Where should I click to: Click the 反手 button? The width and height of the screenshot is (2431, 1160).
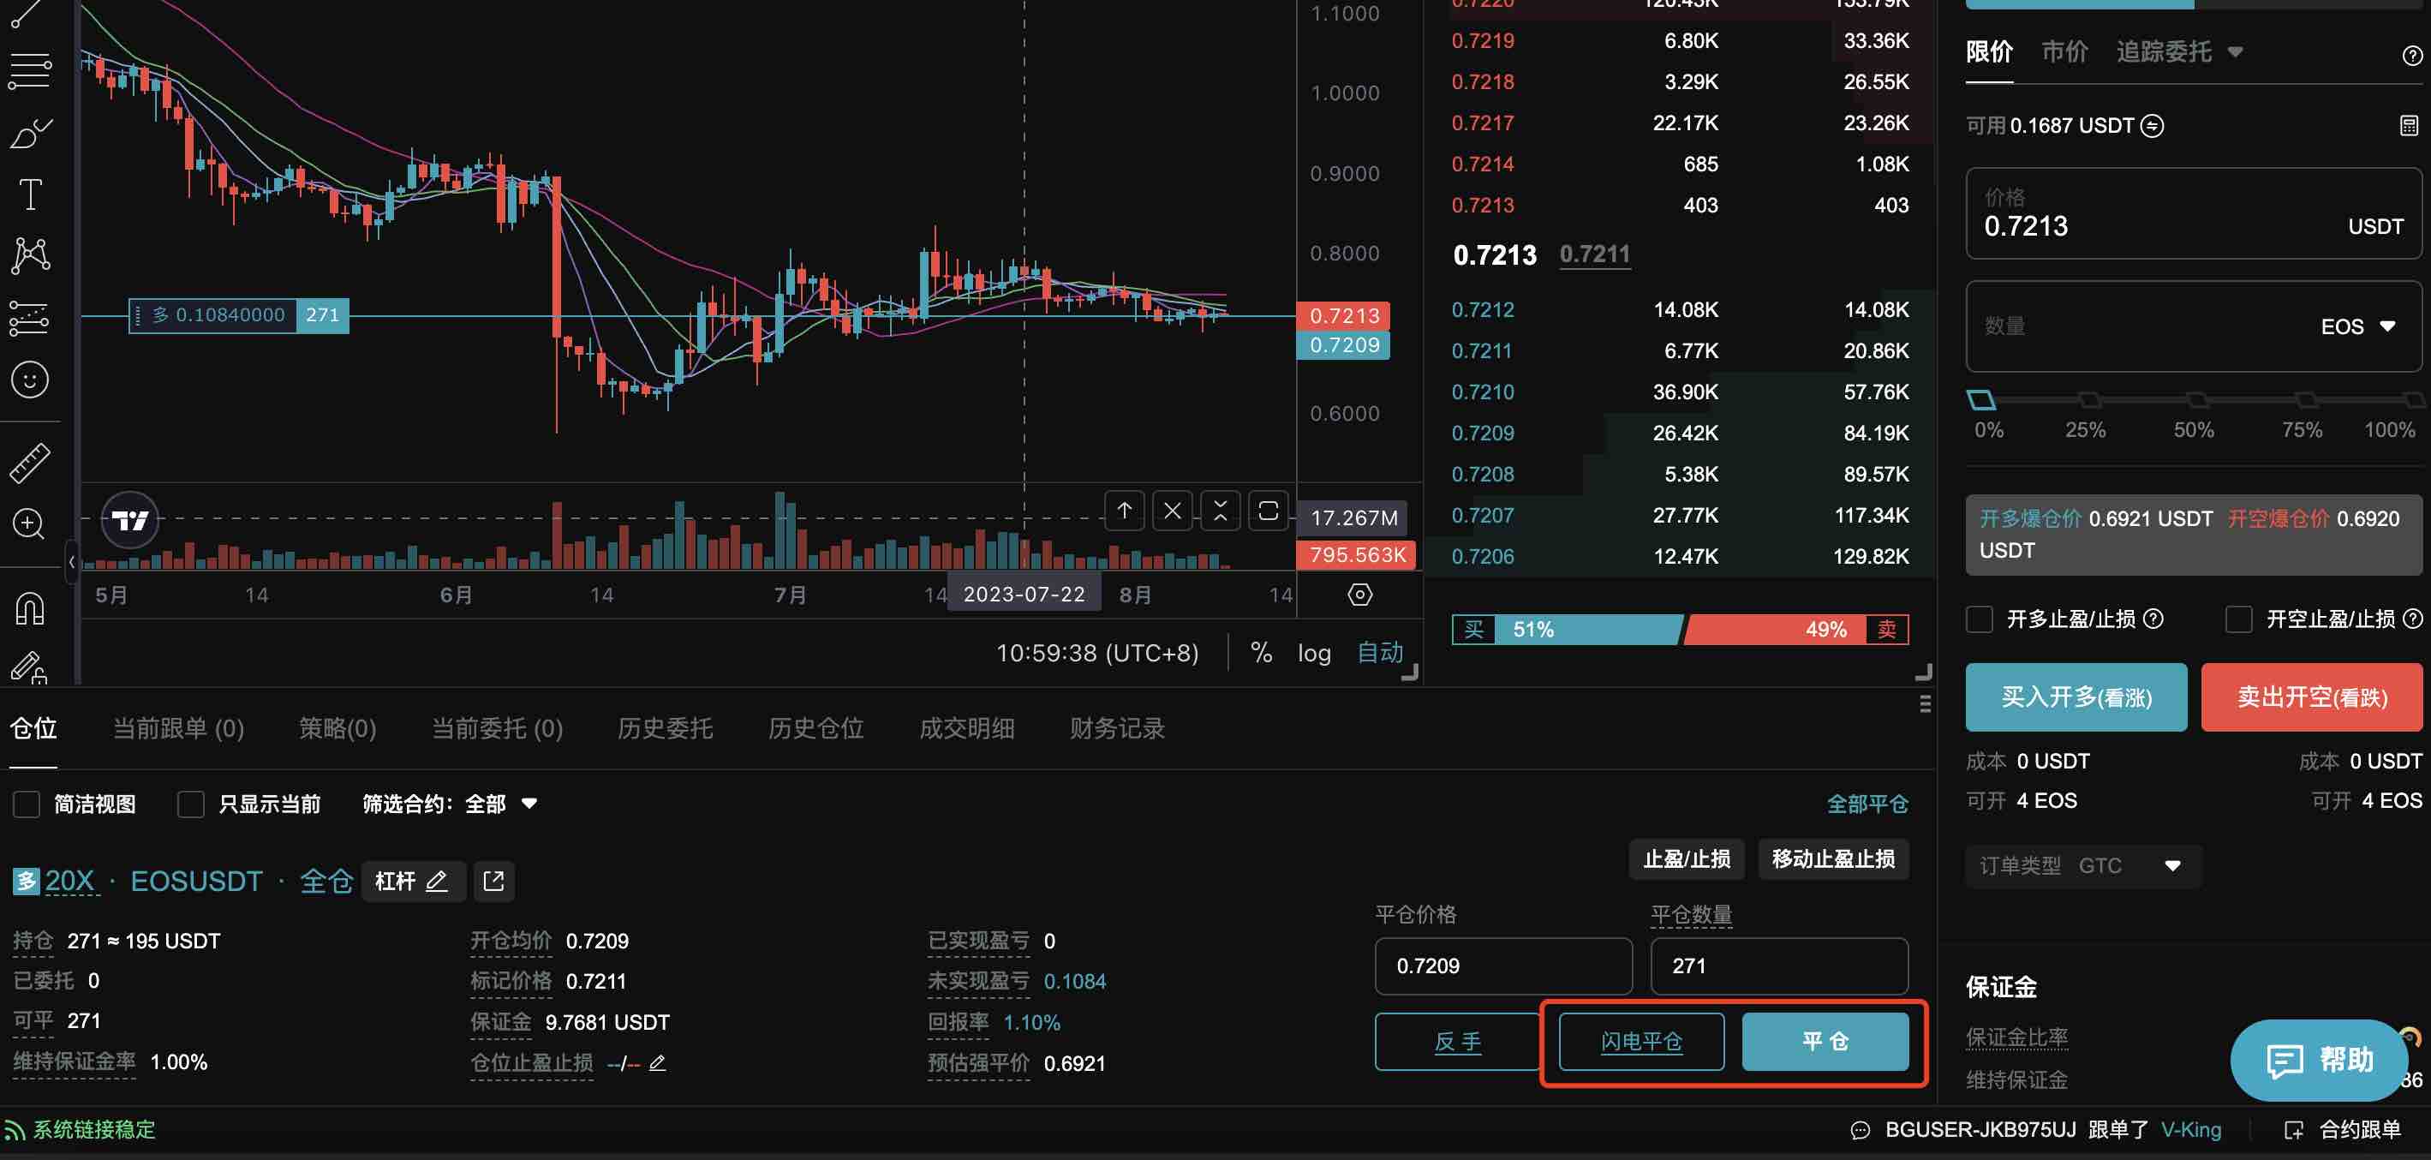tap(1458, 1042)
